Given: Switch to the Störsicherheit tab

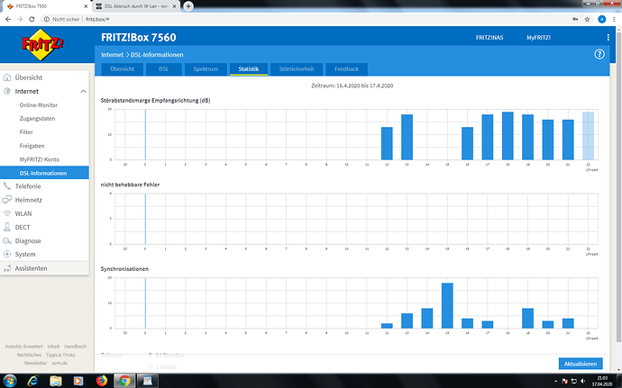Looking at the screenshot, I should click(297, 69).
